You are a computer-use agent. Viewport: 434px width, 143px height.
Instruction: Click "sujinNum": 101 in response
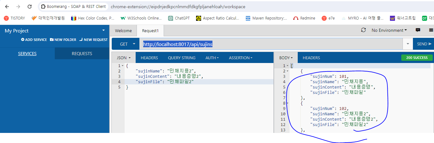[x=329, y=76]
